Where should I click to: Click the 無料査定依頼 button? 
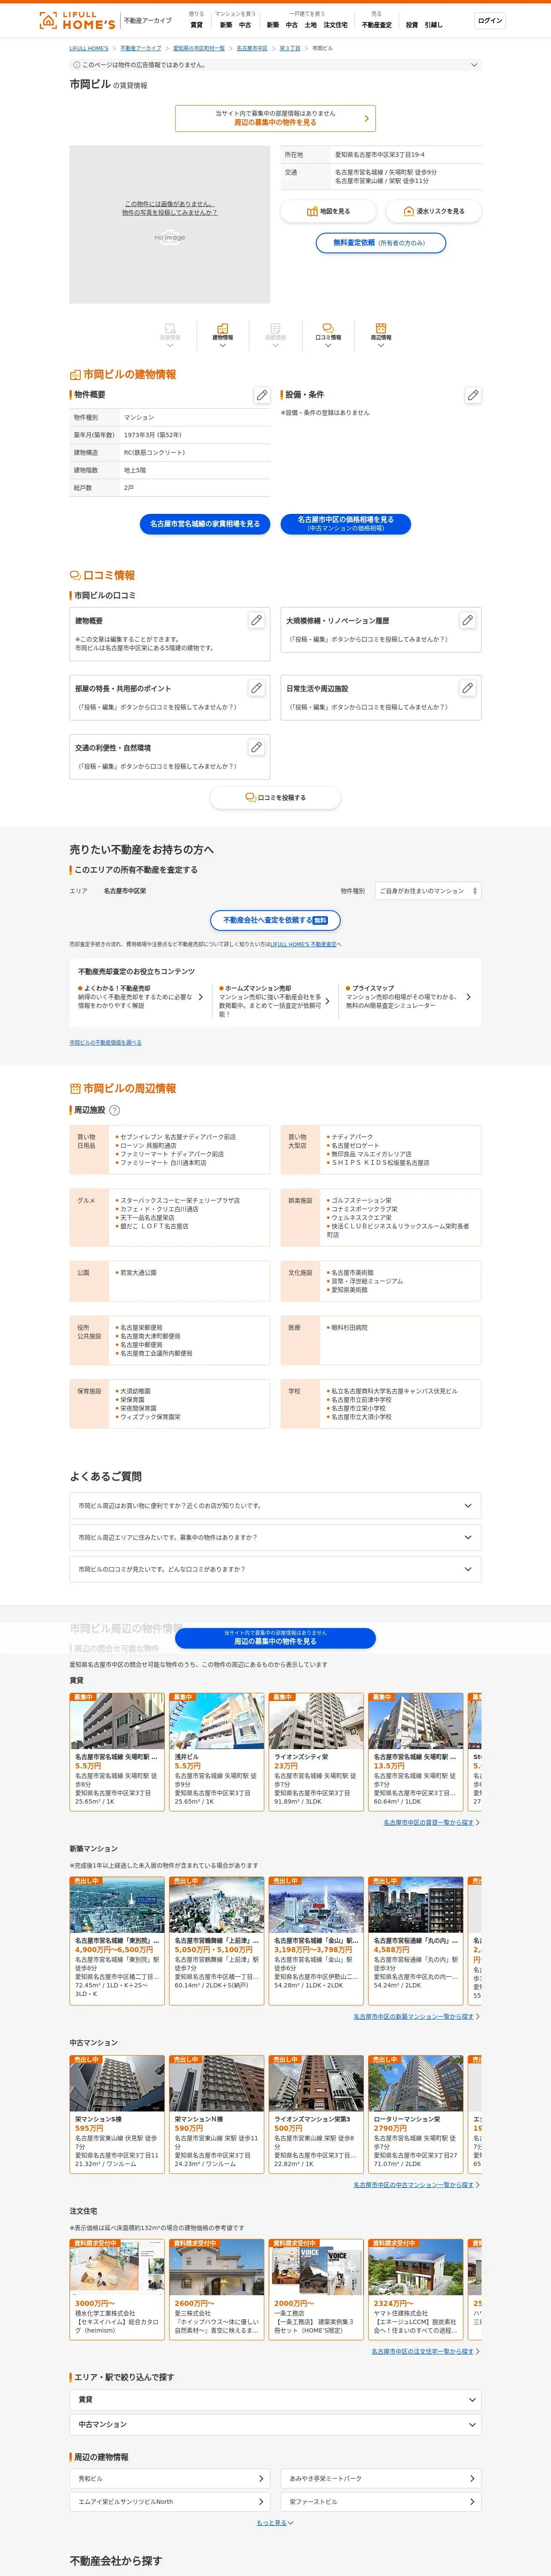381,243
